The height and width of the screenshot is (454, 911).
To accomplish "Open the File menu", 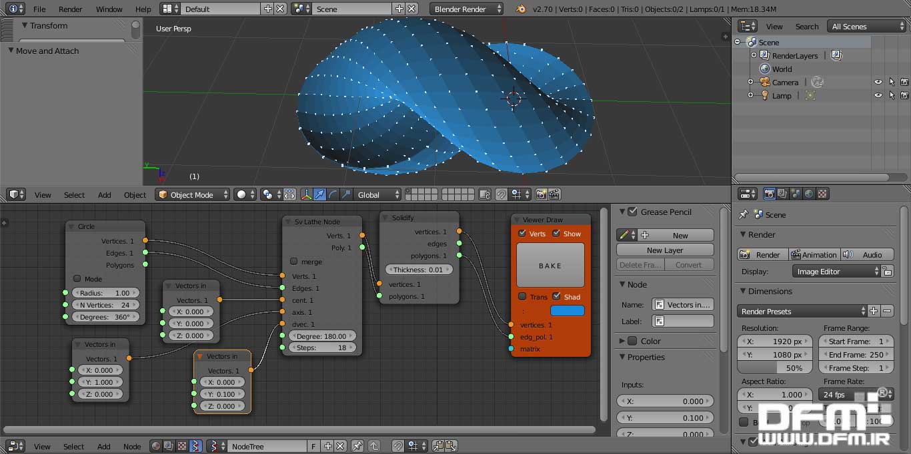I will click(x=39, y=9).
